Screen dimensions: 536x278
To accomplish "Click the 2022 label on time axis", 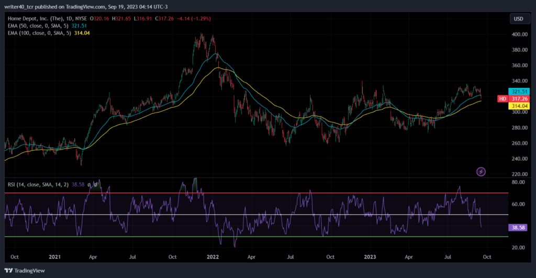I will point(213,257).
